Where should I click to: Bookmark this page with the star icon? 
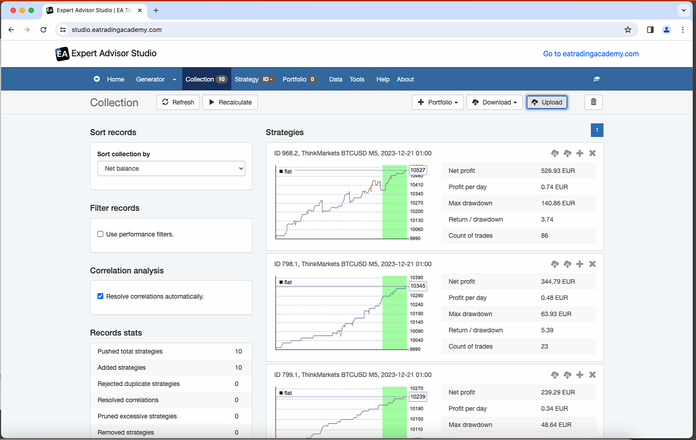[x=628, y=30]
